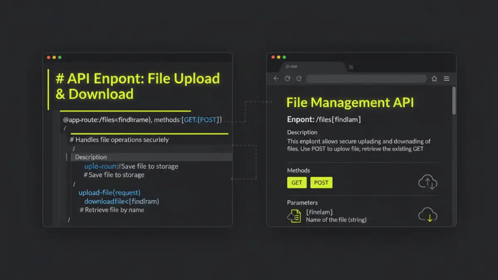This screenshot has width=498, height=280.
Task: Bookmark the page using the star icon
Action: coord(434,78)
